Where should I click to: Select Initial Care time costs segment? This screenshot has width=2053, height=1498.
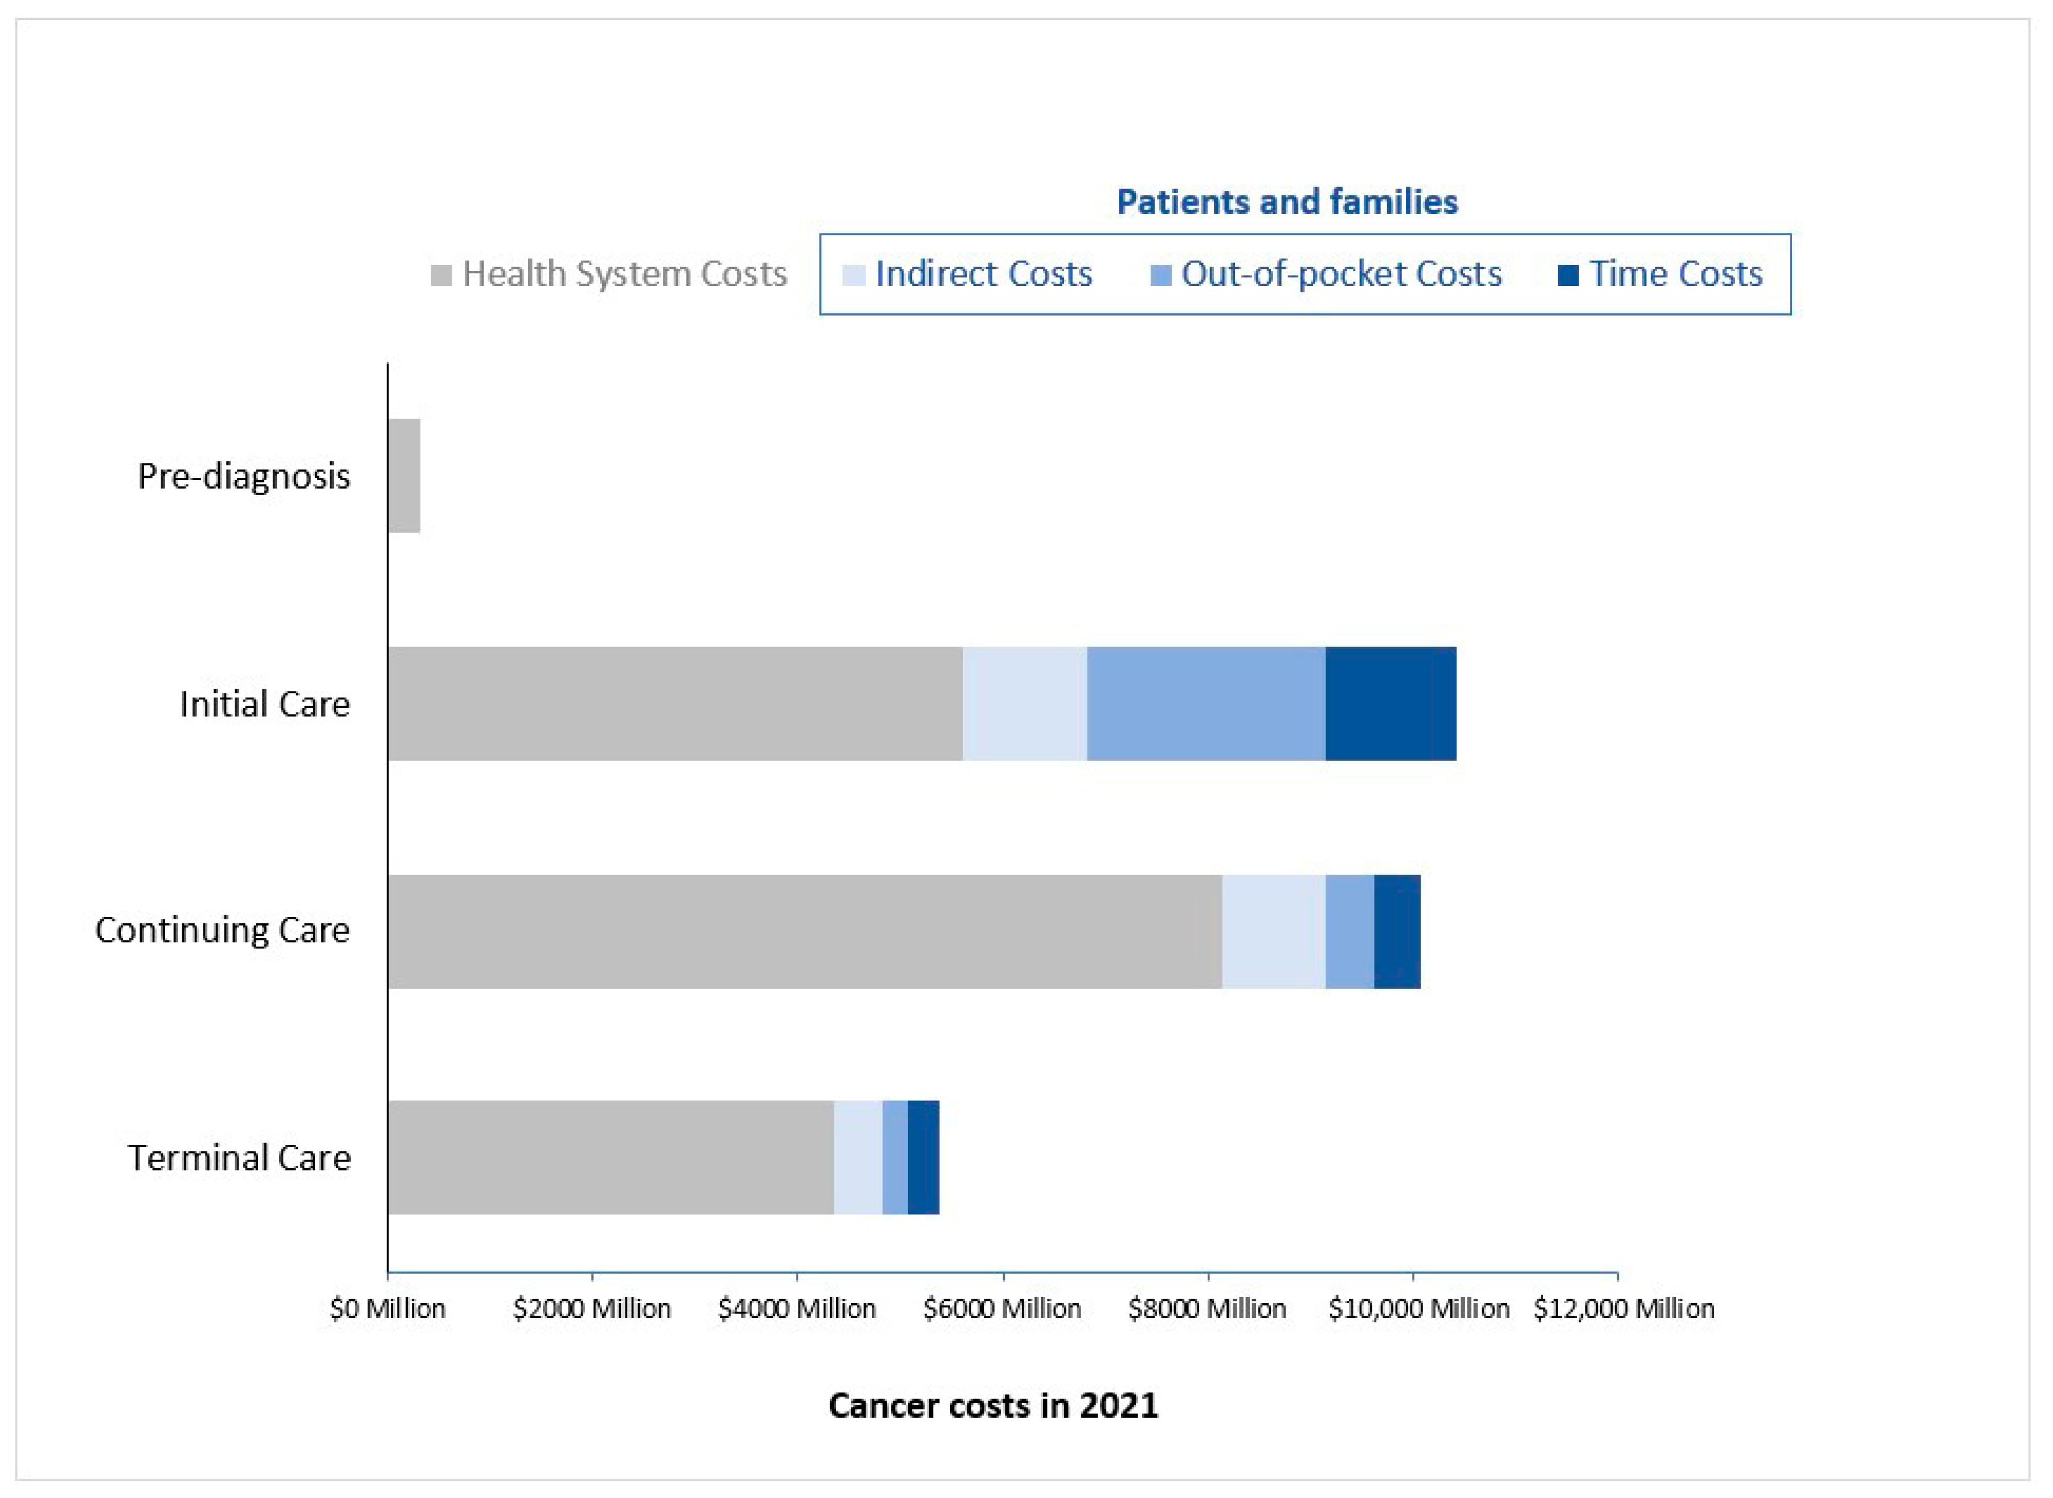(1390, 703)
